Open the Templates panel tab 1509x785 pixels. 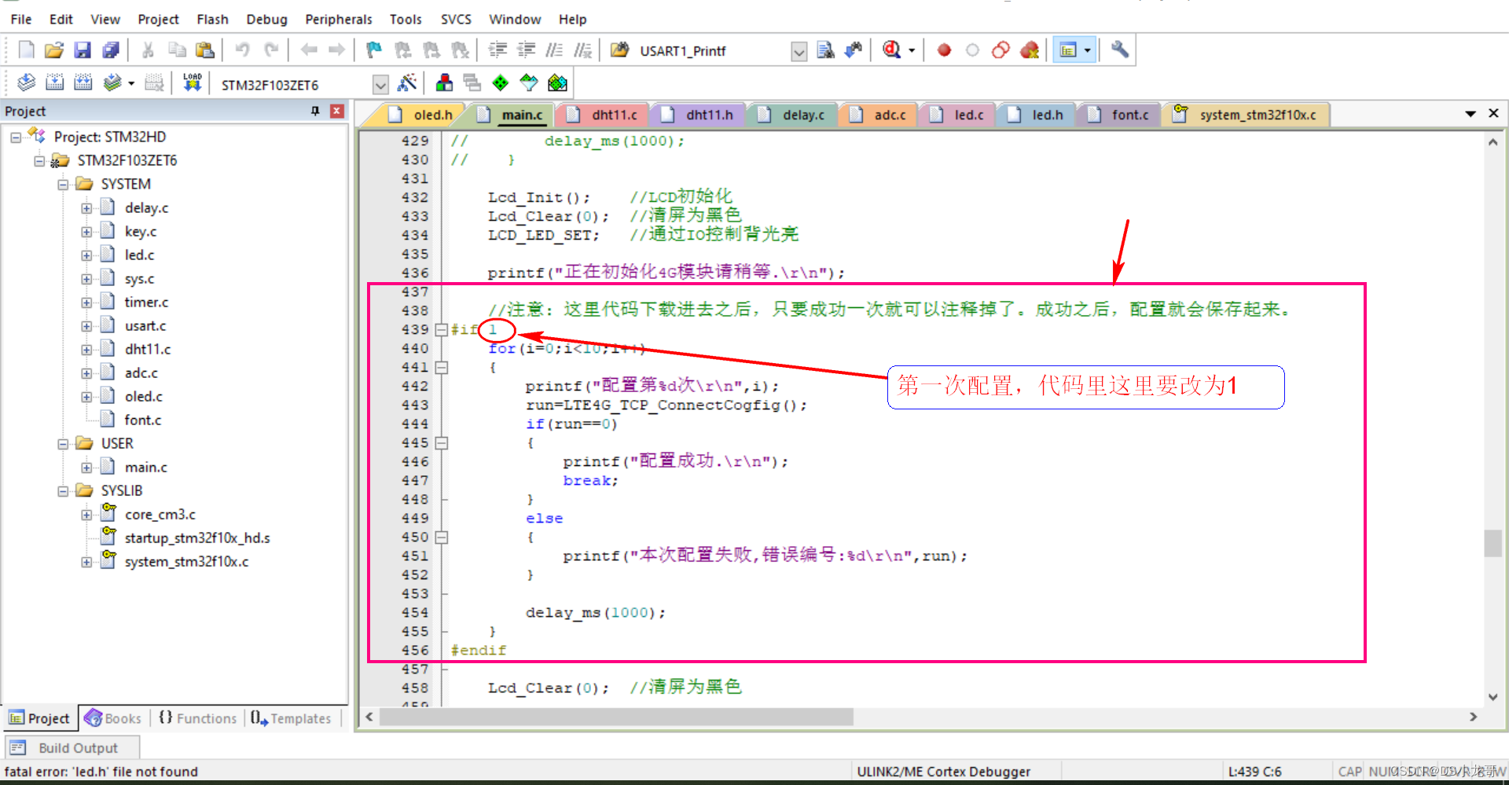coord(292,718)
